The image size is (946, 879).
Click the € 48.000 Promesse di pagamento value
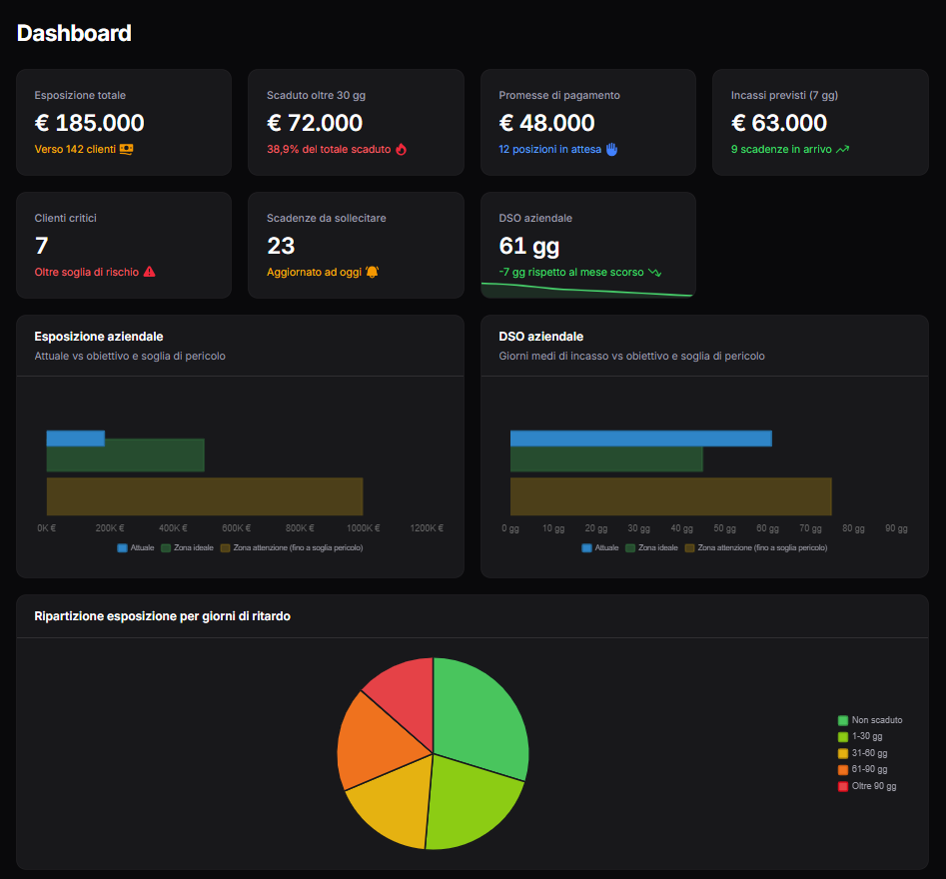(546, 123)
